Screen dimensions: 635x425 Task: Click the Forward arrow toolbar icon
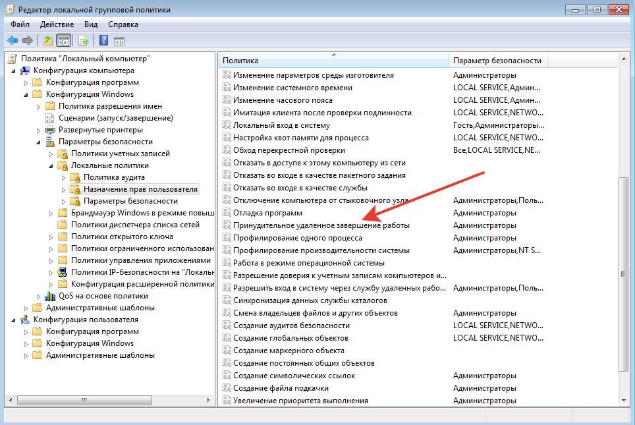pos(28,40)
